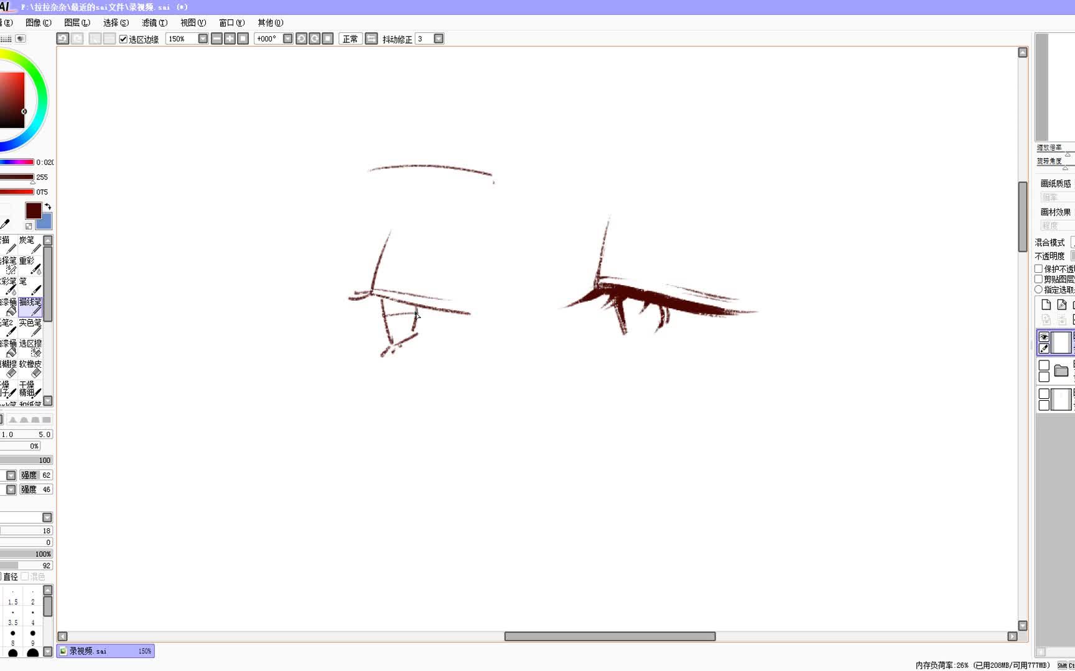This screenshot has height=671, width=1075.
Task: Show the bottom layer visibility box
Action: click(x=1044, y=394)
